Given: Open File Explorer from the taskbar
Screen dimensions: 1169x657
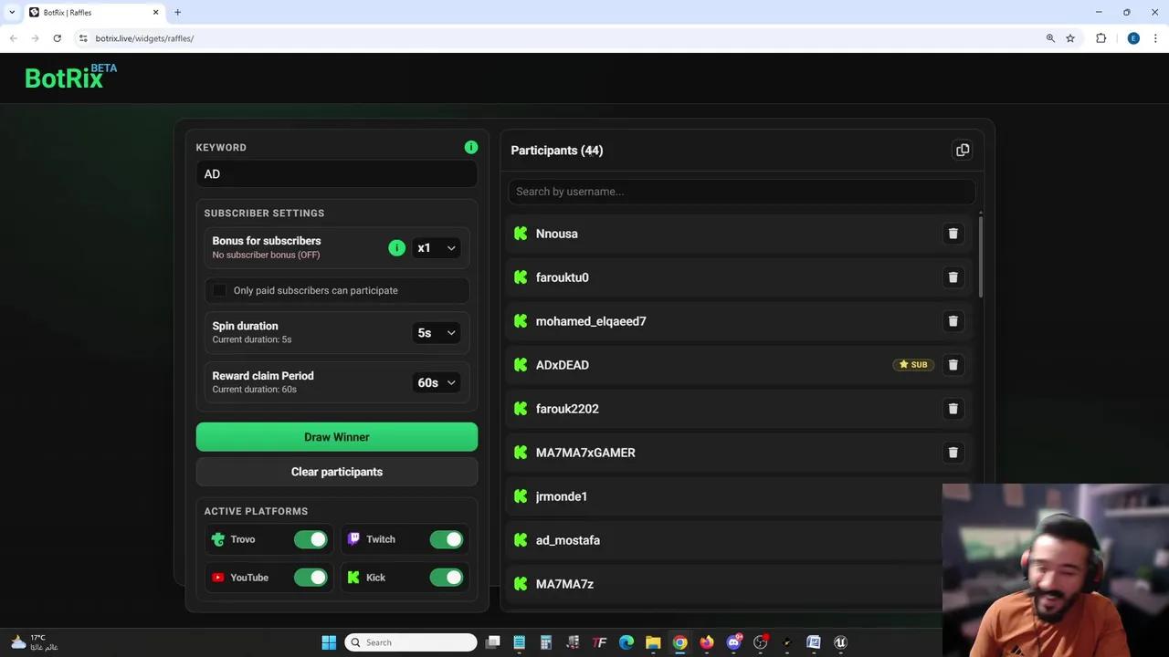Looking at the screenshot, I should click(653, 642).
